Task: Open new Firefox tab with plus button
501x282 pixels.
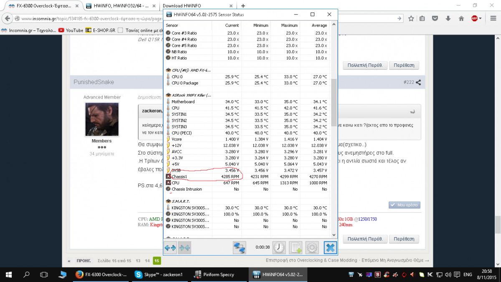Action: tap(243, 6)
